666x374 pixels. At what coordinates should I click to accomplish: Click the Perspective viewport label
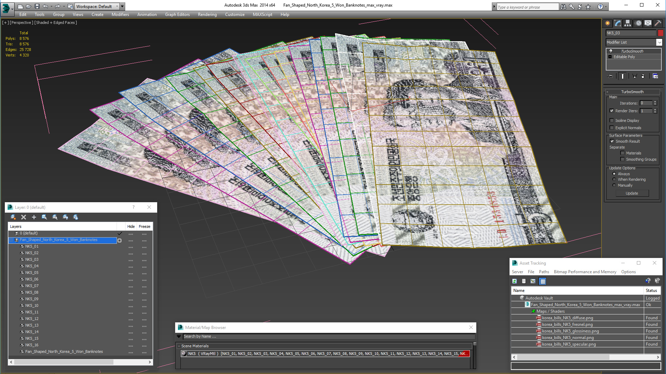[22, 23]
